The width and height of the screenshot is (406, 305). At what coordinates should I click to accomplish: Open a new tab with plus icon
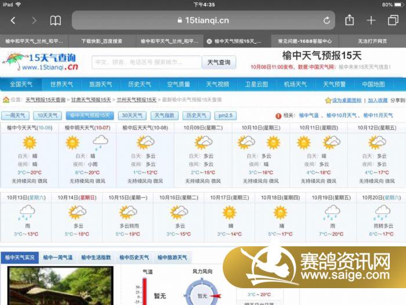pos(371,20)
